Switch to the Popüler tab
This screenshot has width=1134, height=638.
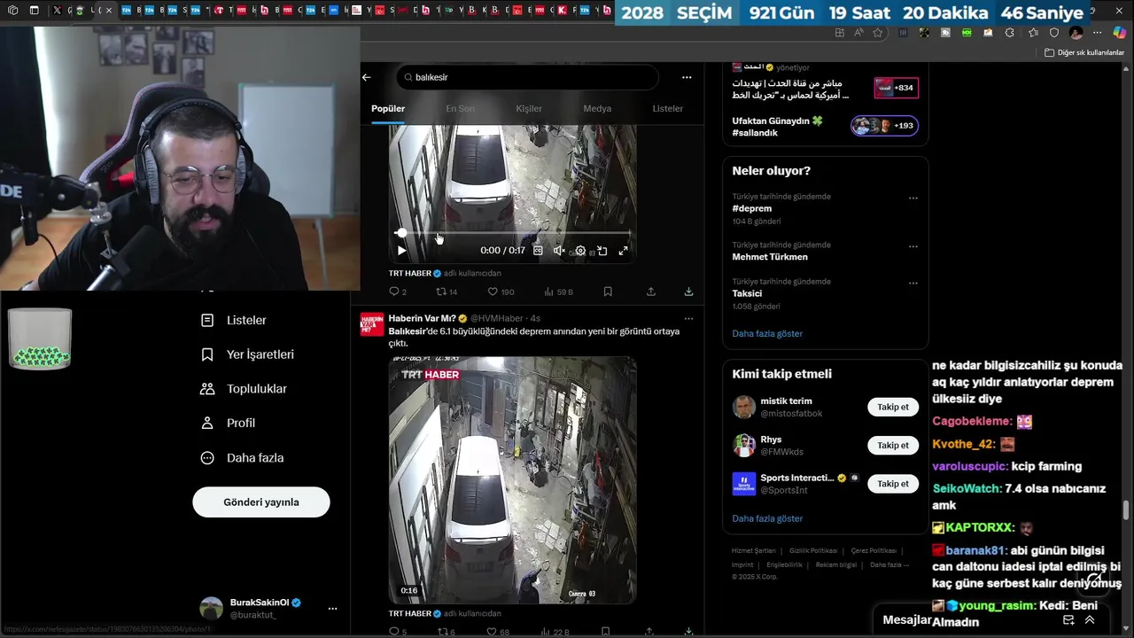[x=388, y=108]
